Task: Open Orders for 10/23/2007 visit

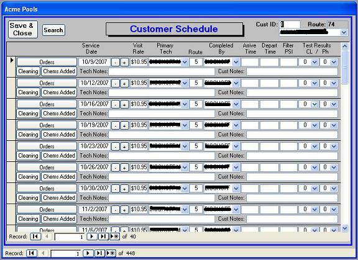Action: [x=47, y=146]
